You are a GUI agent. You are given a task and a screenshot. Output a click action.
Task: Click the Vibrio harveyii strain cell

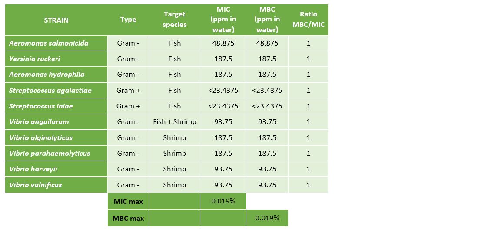point(33,169)
